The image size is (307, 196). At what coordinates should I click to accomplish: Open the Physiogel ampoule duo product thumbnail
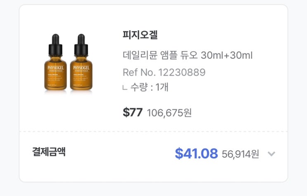coord(68,65)
